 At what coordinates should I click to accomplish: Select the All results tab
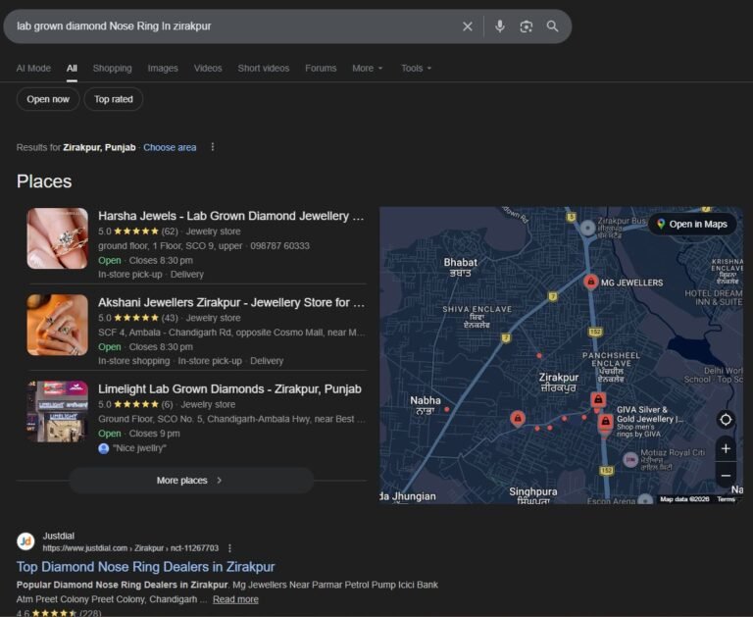point(72,69)
